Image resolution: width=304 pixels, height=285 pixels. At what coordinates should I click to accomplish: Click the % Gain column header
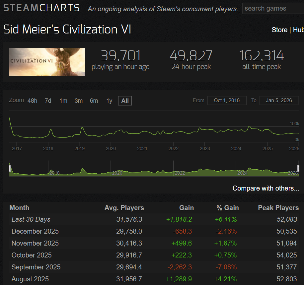click(228, 208)
